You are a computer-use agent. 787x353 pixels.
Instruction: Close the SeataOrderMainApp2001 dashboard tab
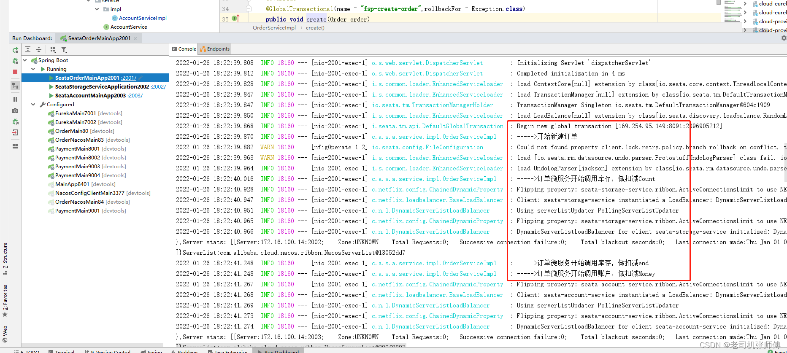tap(135, 38)
